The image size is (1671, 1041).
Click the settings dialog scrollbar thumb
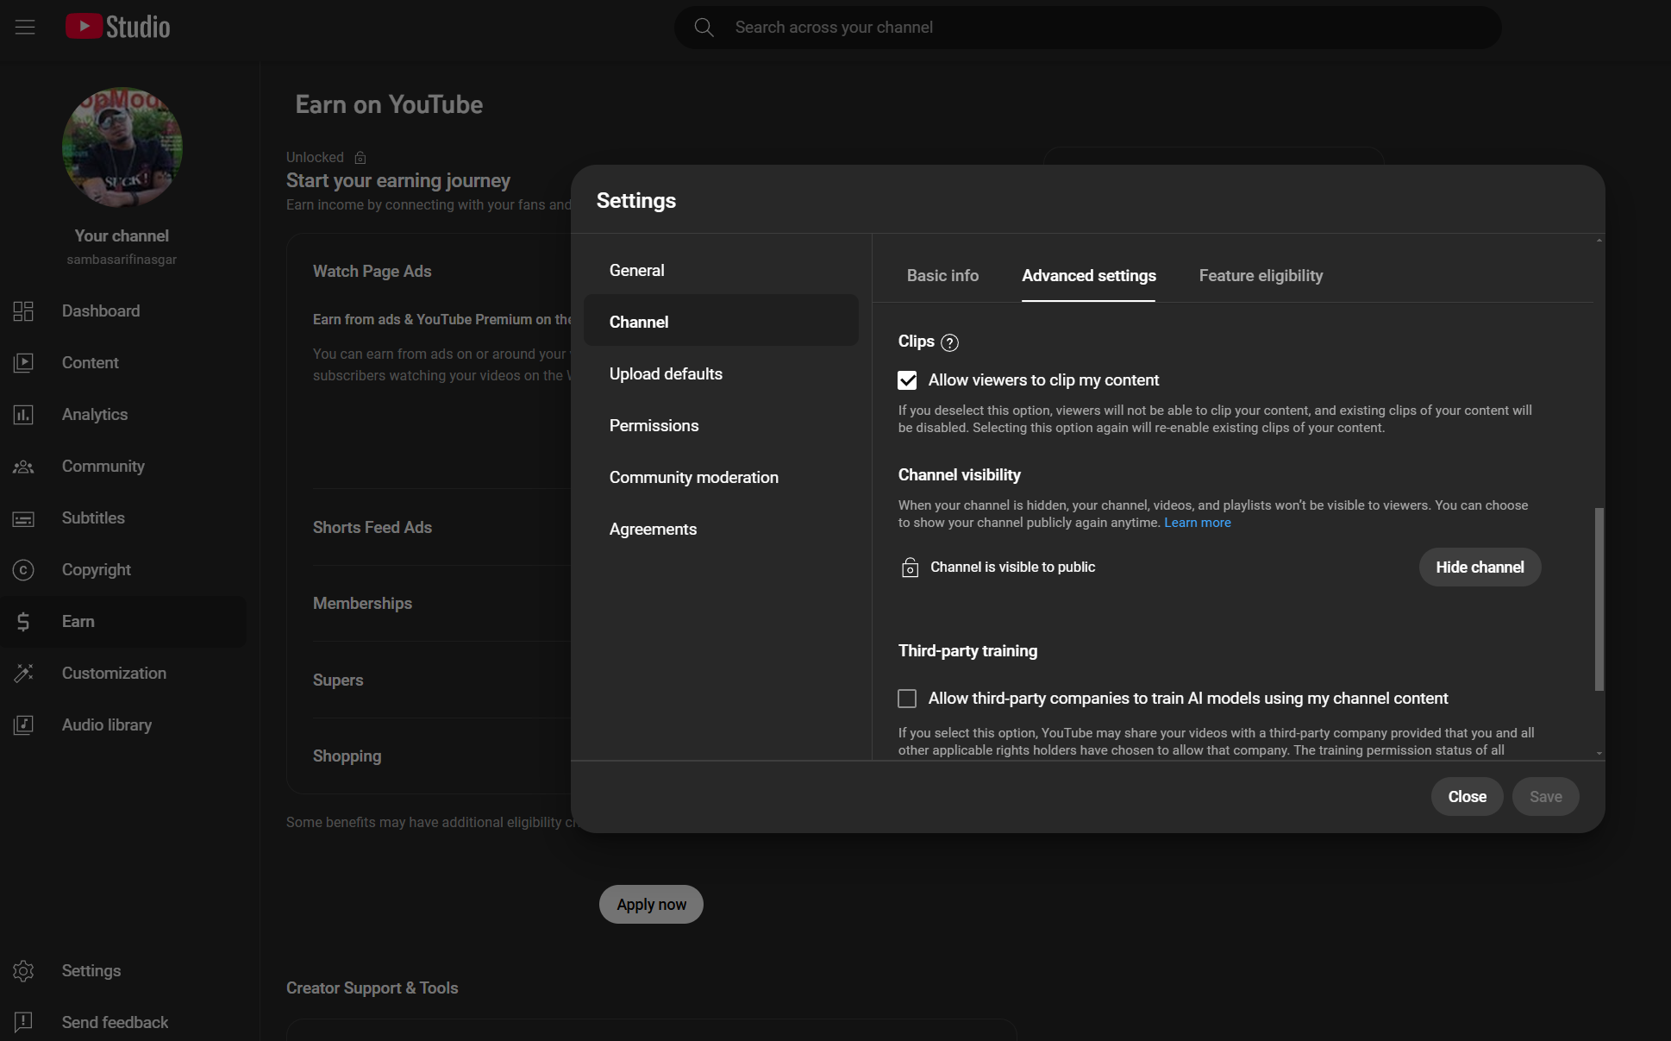pyautogui.click(x=1599, y=599)
